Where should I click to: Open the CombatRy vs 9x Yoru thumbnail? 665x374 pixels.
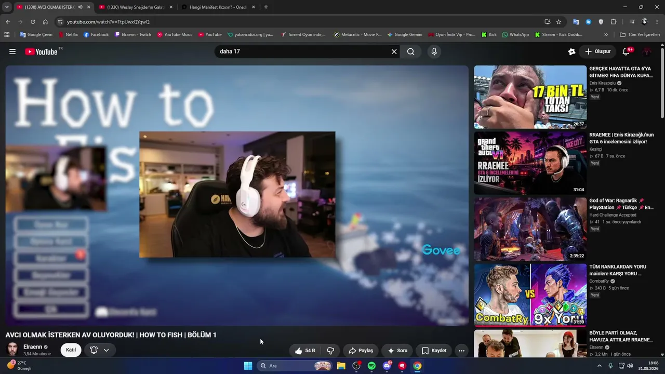pos(530,295)
